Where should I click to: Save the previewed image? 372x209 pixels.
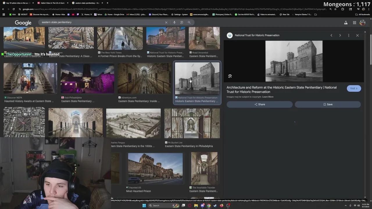(x=328, y=105)
